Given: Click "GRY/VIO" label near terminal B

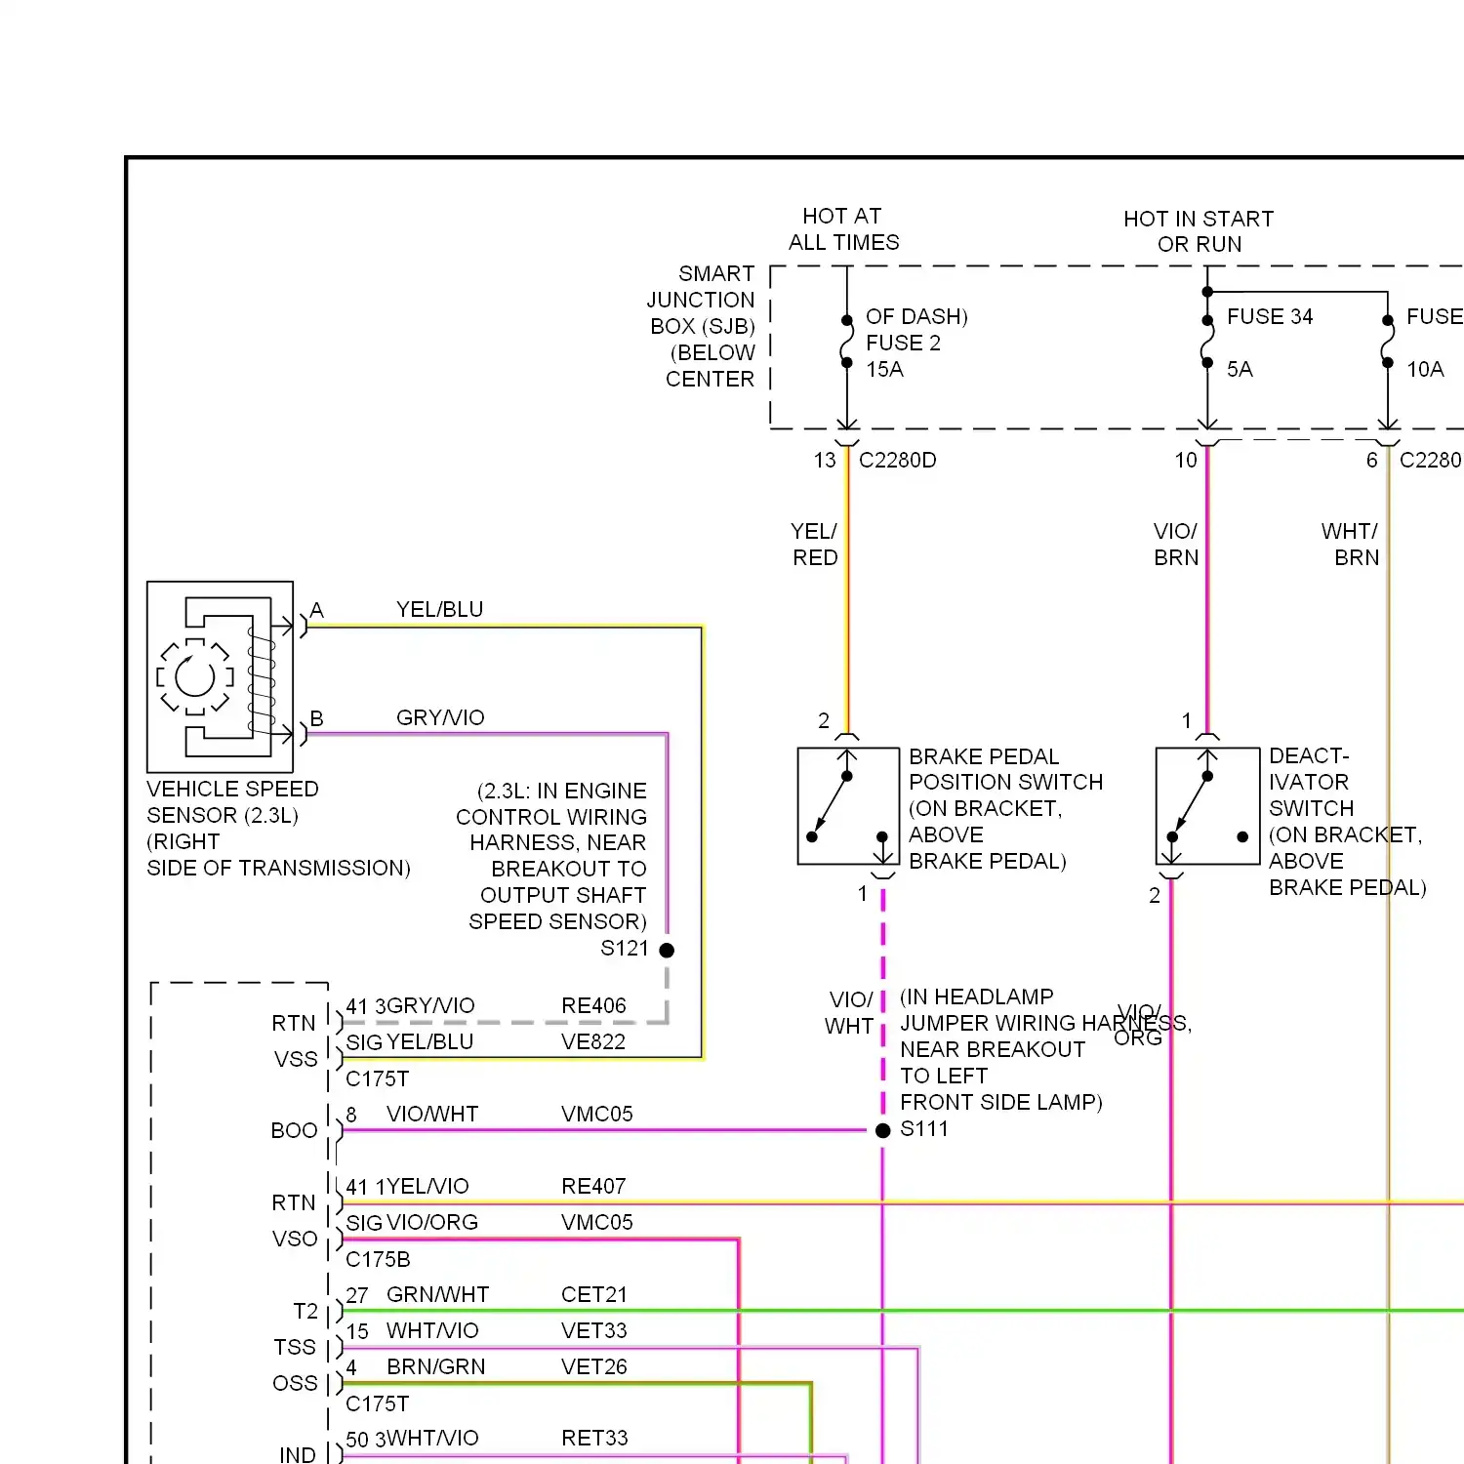Looking at the screenshot, I should coord(440,717).
